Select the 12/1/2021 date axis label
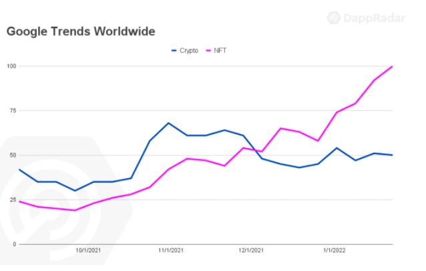The width and height of the screenshot is (426, 271). pyautogui.click(x=251, y=252)
